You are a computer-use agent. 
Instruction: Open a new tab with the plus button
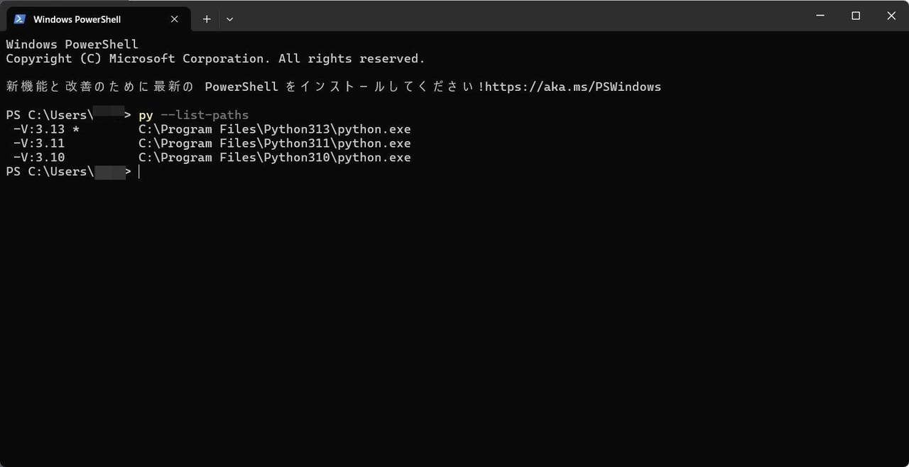point(207,19)
